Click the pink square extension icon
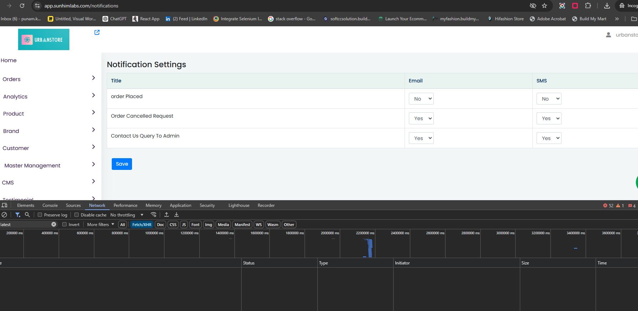Screen dimensions: 638x311 pos(575,6)
